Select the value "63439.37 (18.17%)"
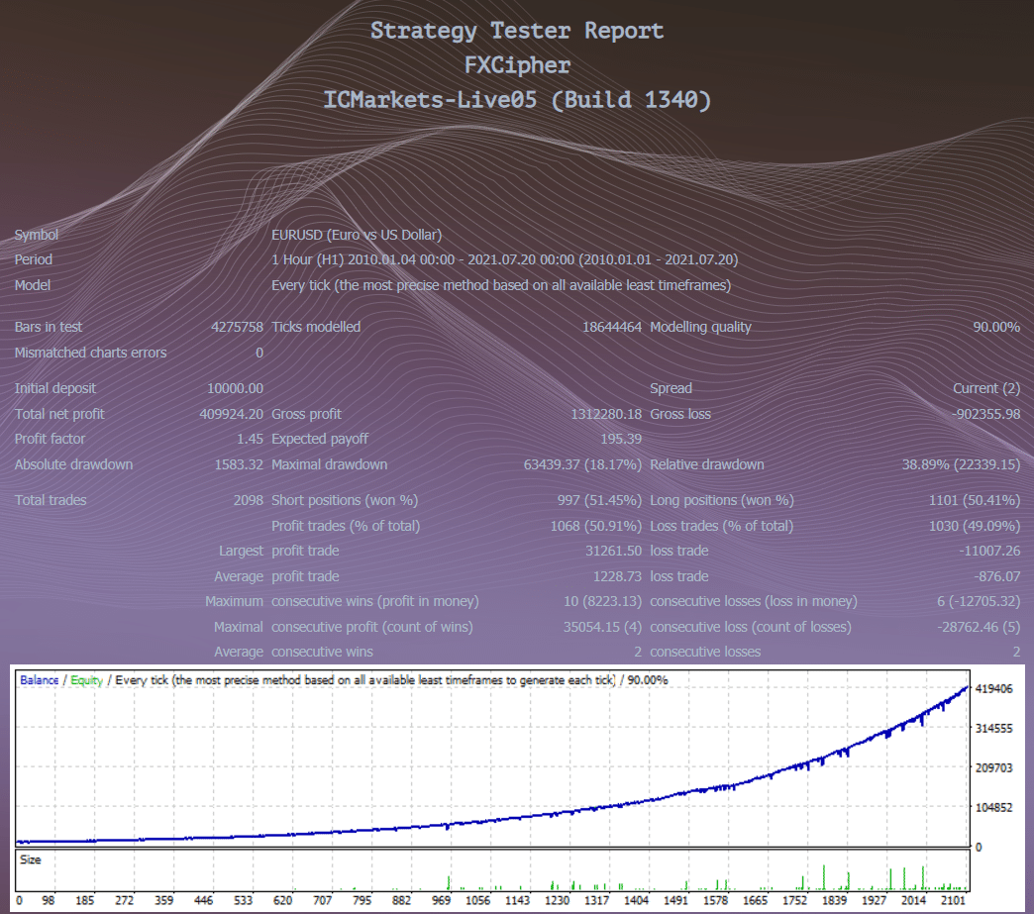 582,464
